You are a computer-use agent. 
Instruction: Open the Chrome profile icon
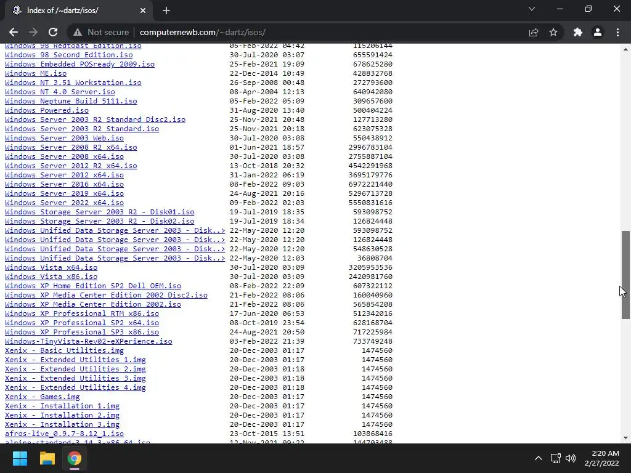click(x=598, y=32)
